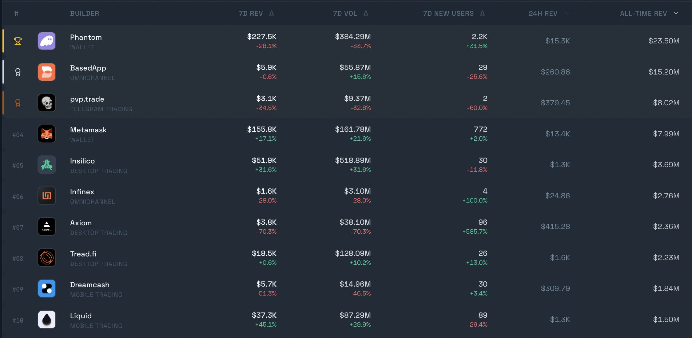Screen dimensions: 692x338
Task: Click the Insilico green logo icon
Action: [47, 165]
